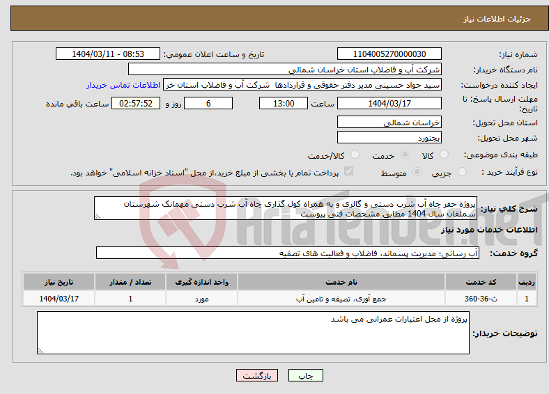This screenshot has height=394, width=549.
Task: Click the buyer notes textarea resize handle
Action: pos(40,350)
